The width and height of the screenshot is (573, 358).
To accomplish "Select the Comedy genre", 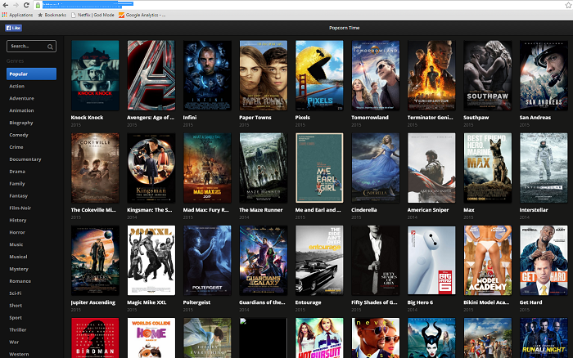I will pyautogui.click(x=19, y=135).
